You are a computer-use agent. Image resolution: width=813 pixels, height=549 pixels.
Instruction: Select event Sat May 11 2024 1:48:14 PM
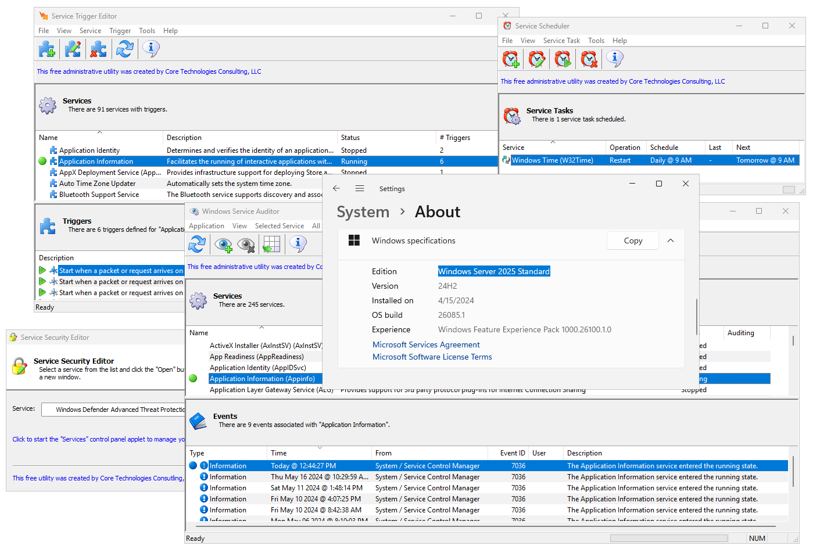tap(488, 488)
